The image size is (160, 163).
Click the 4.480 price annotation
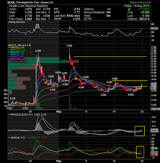pyautogui.click(x=115, y=79)
